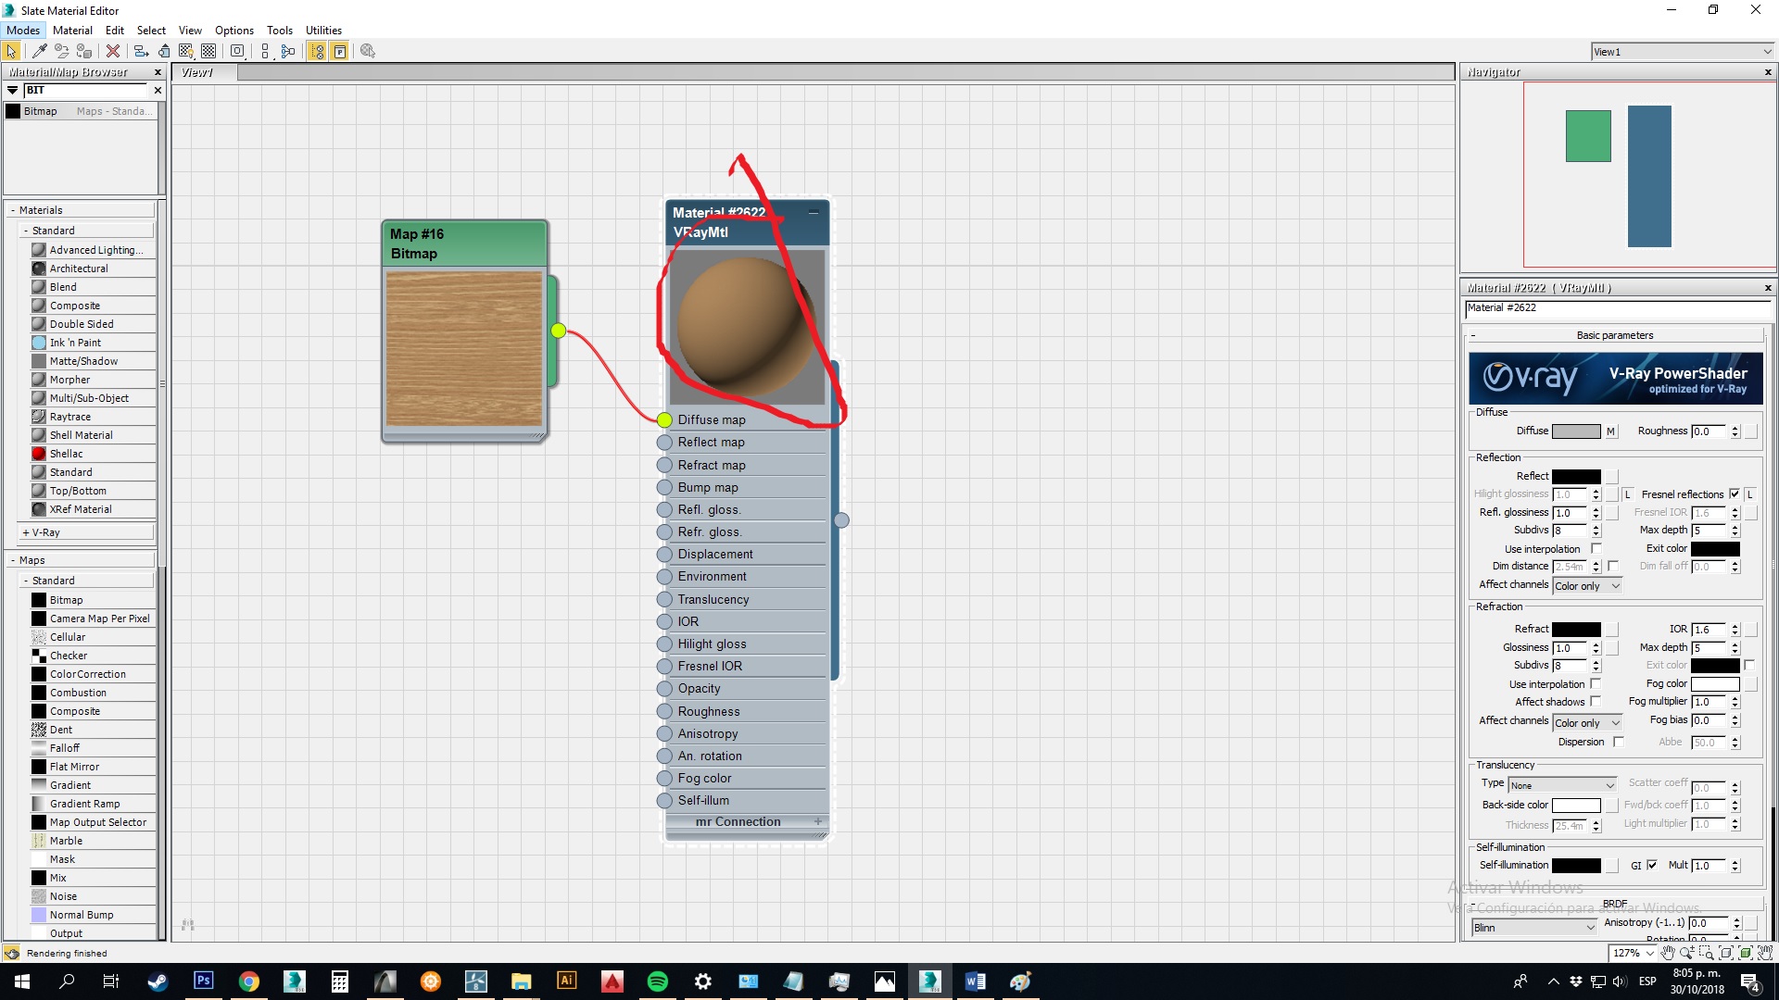Image resolution: width=1779 pixels, height=1000 pixels.
Task: Click the Move Children toolbar icon
Action: click(x=141, y=51)
